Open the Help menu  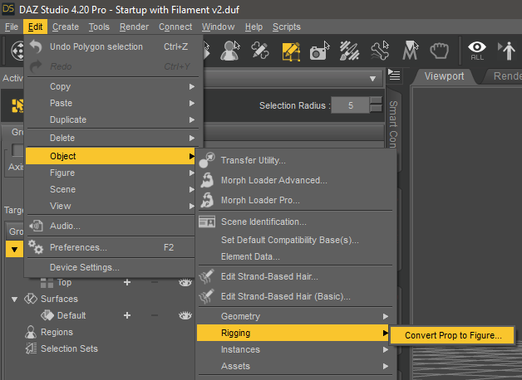coord(254,27)
